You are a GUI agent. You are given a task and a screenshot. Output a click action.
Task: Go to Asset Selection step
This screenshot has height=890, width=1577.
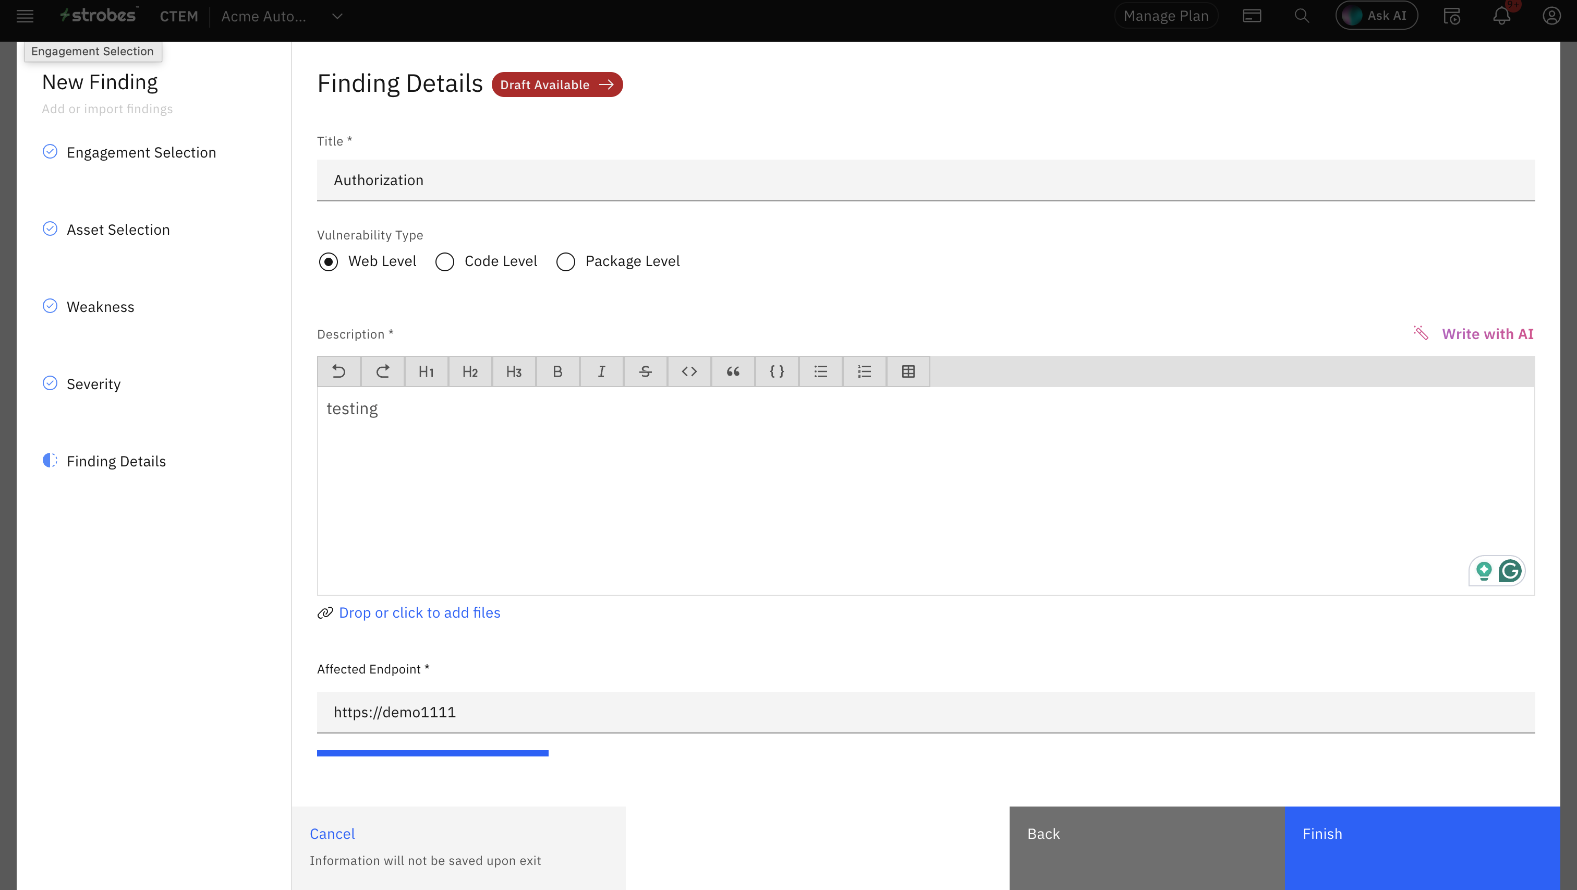click(x=117, y=229)
